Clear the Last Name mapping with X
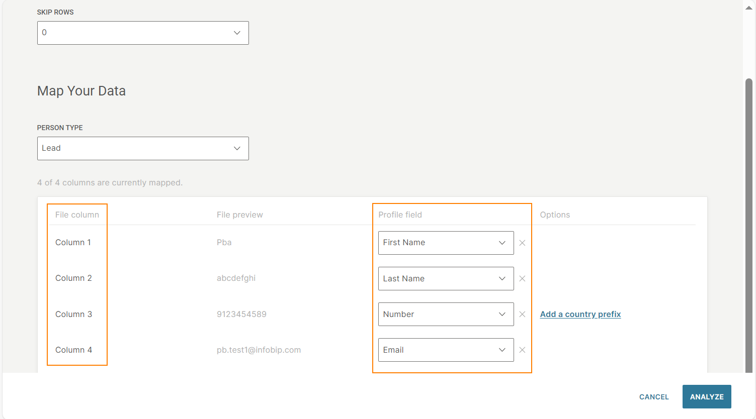The image size is (756, 419). [x=522, y=279]
